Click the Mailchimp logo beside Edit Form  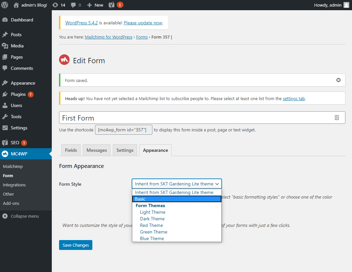coord(64,60)
